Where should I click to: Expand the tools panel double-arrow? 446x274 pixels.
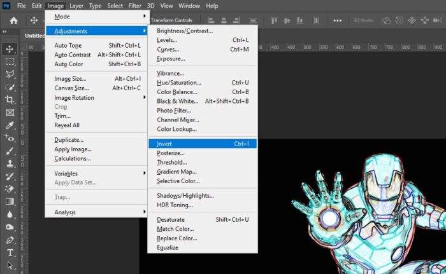coord(4,32)
